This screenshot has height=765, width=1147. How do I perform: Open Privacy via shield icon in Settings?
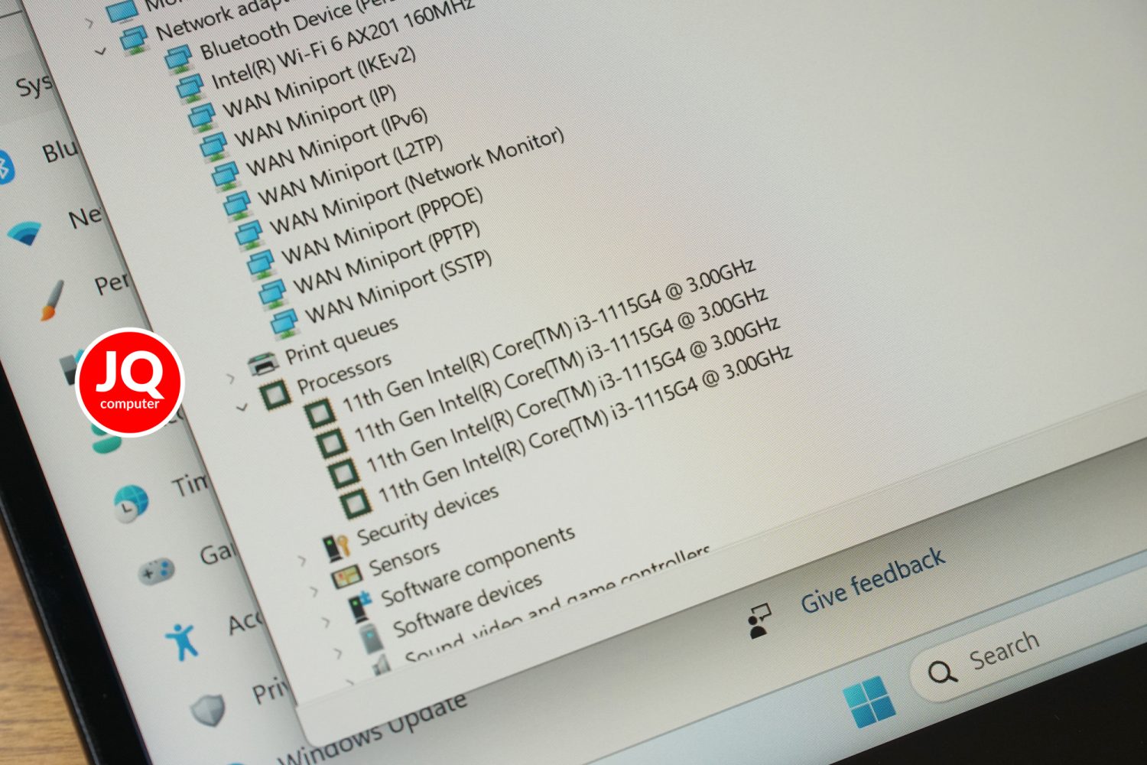[208, 711]
